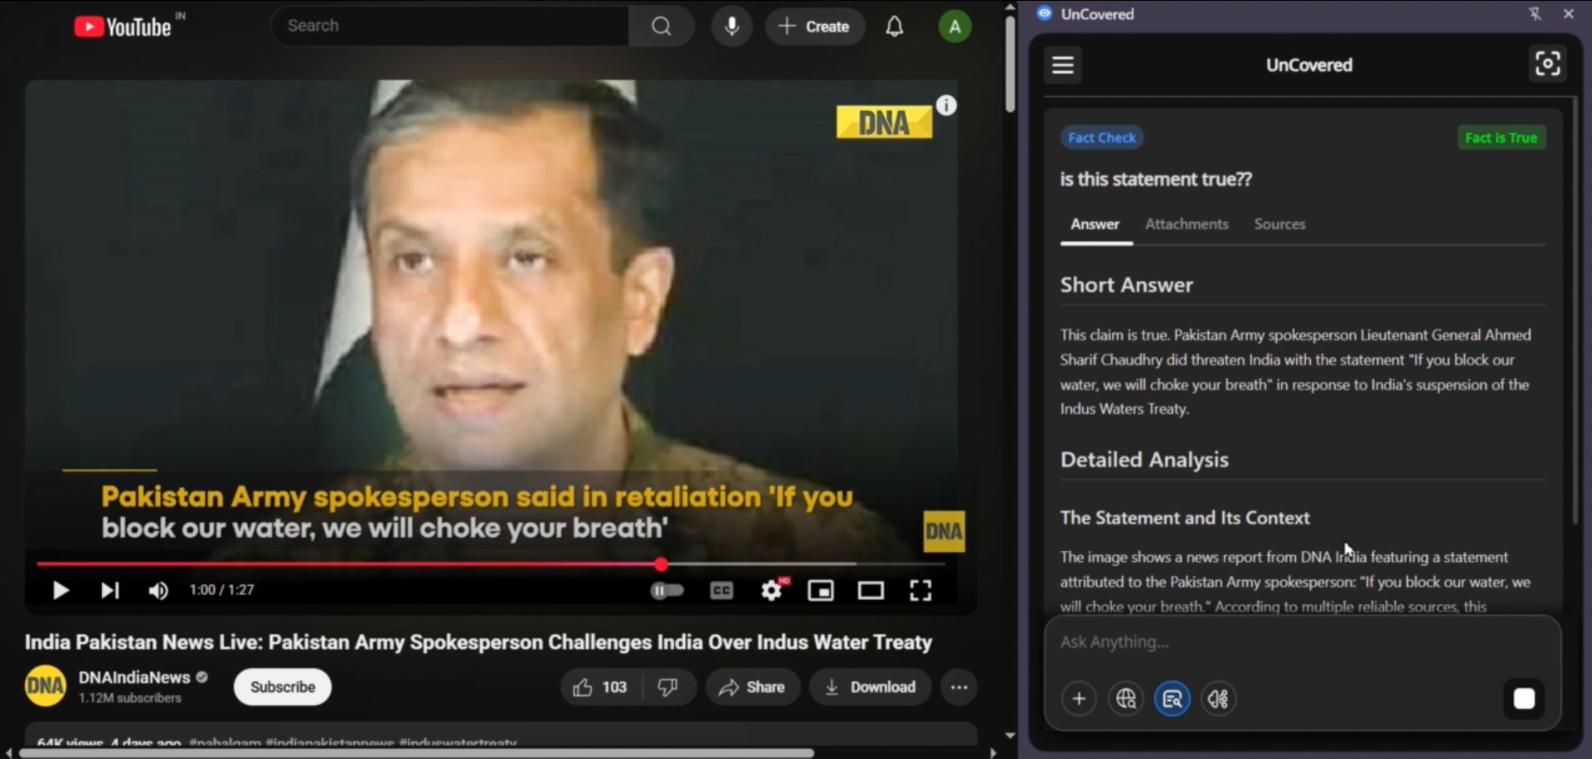
Task: Click the Fact Check badge
Action: [1102, 138]
